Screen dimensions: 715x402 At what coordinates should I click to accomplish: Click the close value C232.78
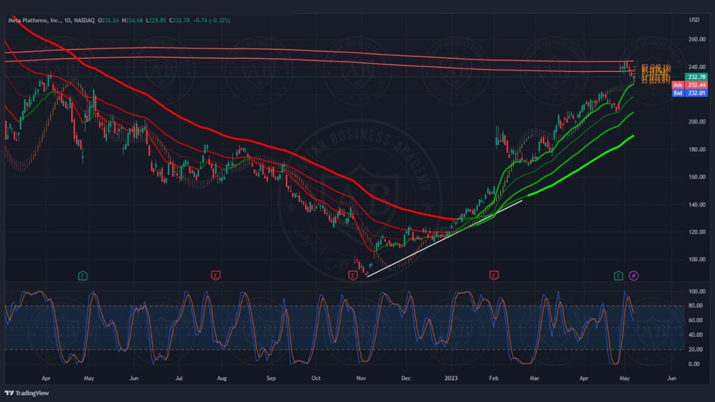(179, 20)
